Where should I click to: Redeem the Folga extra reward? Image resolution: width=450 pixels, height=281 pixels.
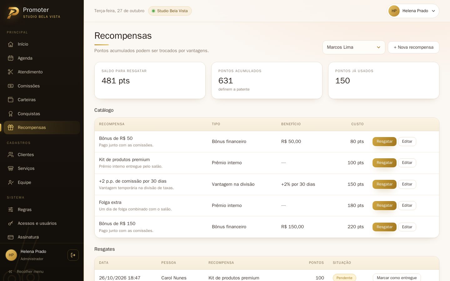coord(384,205)
